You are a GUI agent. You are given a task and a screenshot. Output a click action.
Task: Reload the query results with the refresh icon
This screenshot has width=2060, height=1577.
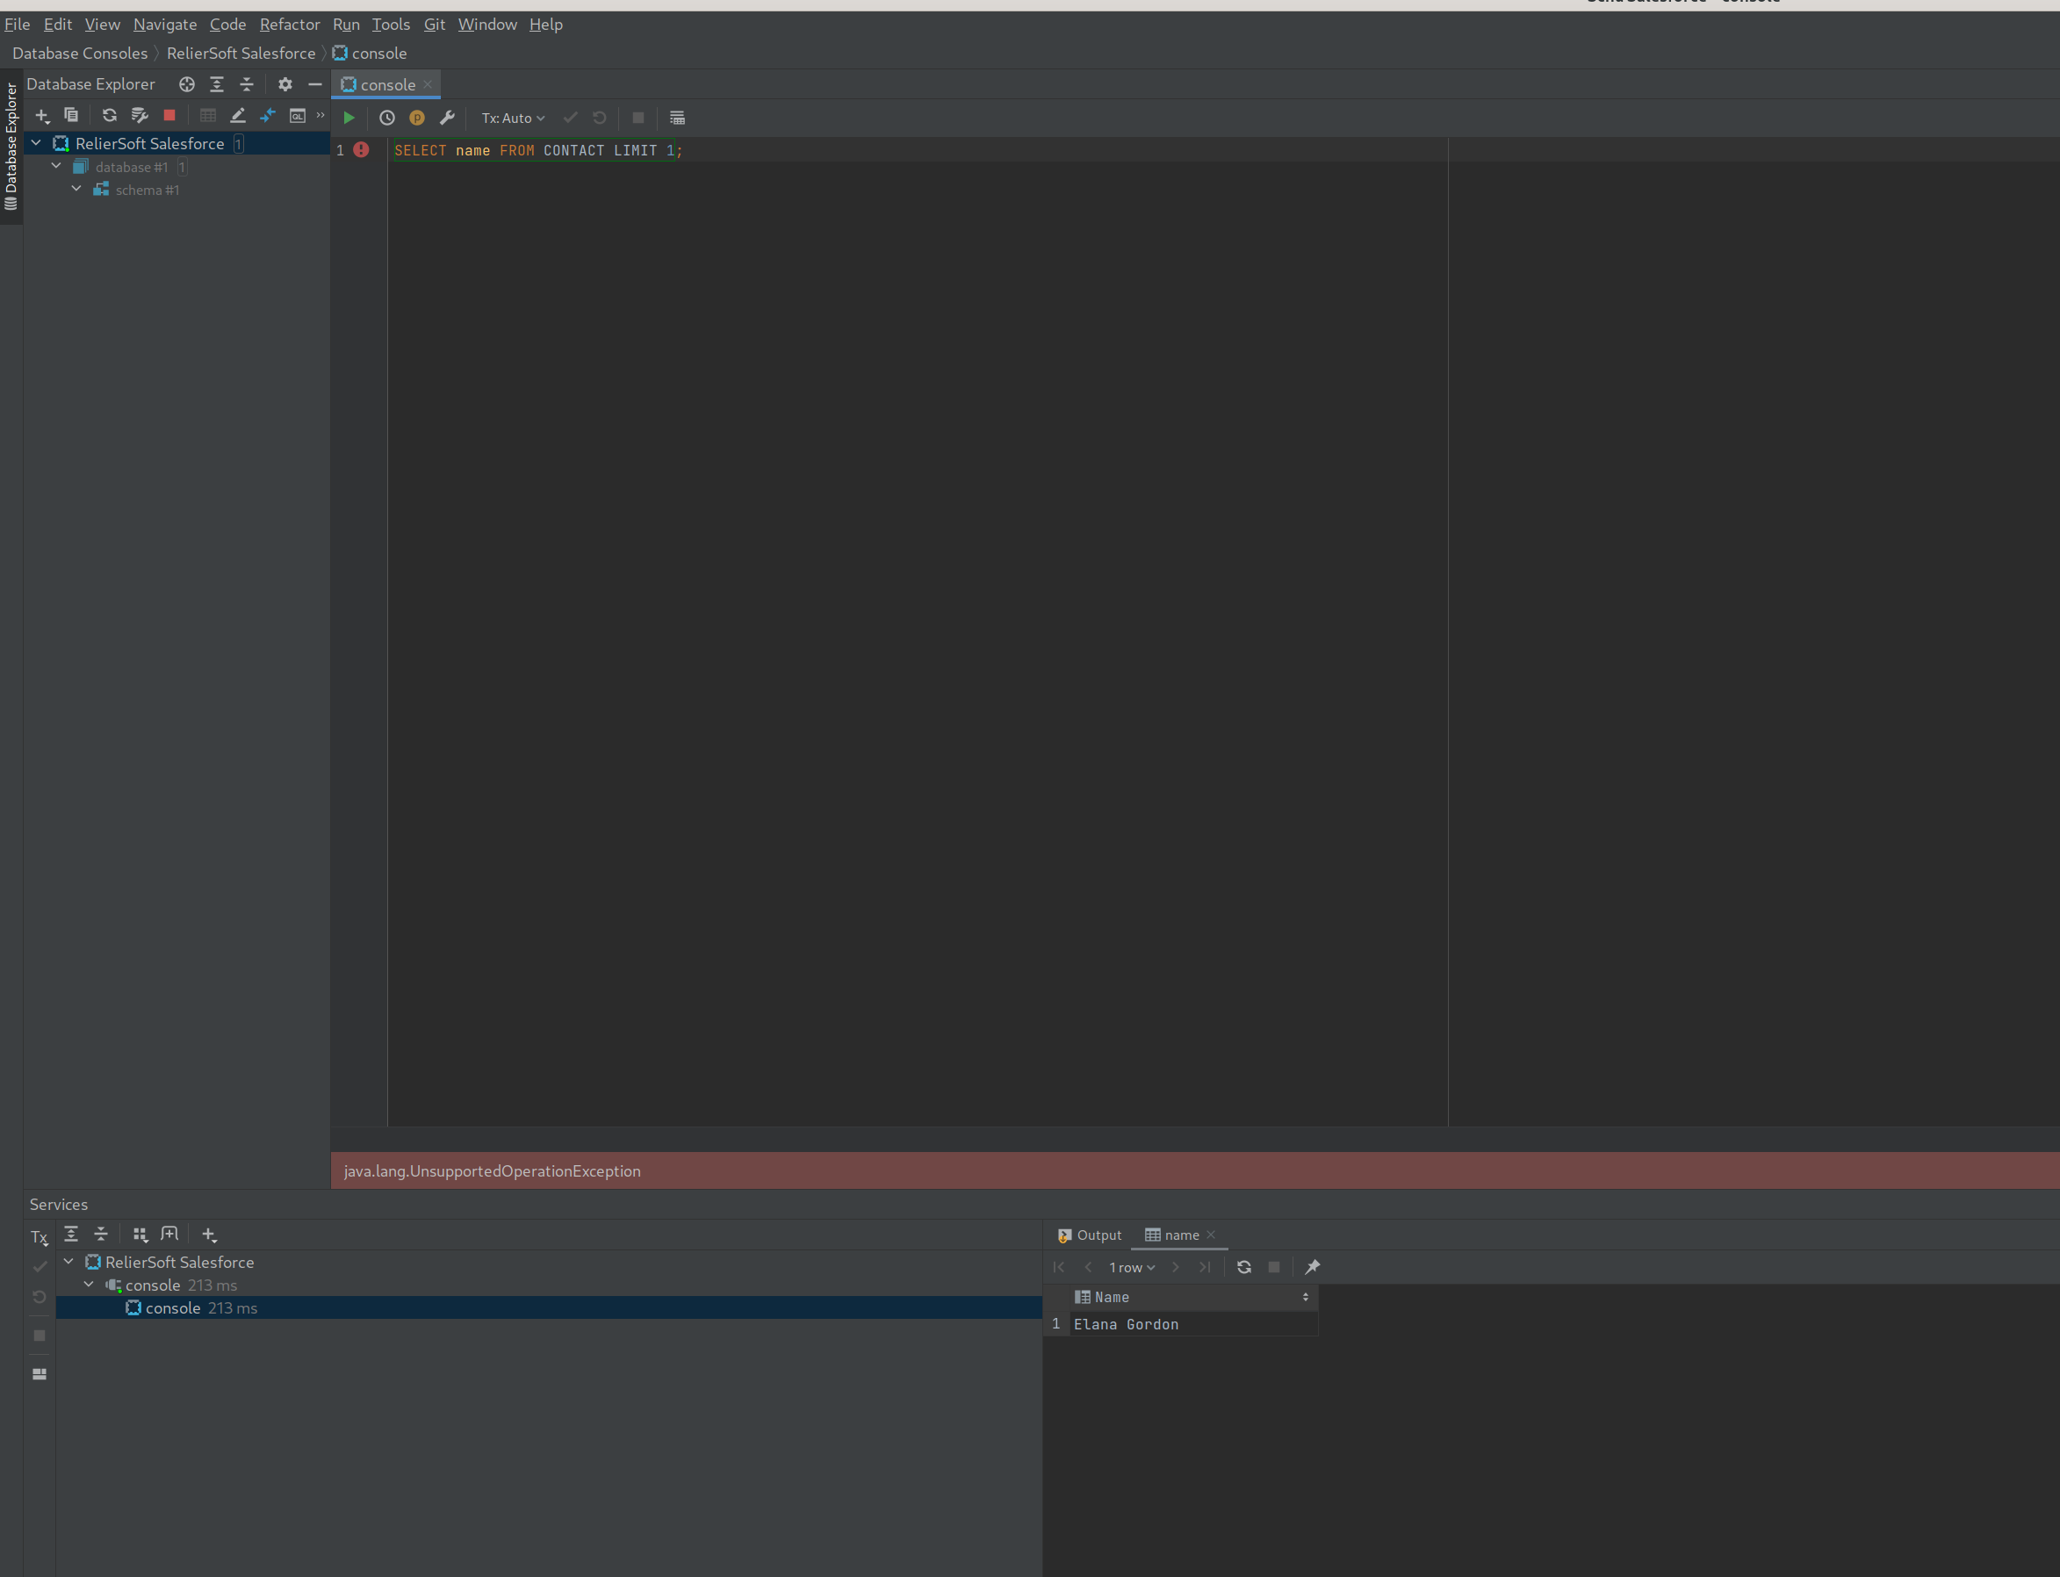(1243, 1266)
